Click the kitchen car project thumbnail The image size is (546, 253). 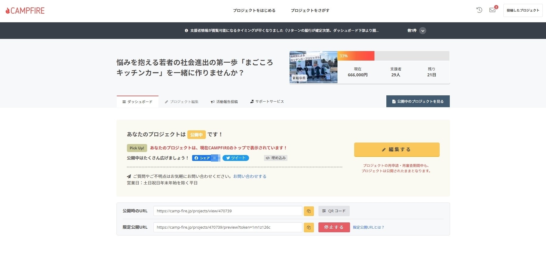tap(313, 67)
